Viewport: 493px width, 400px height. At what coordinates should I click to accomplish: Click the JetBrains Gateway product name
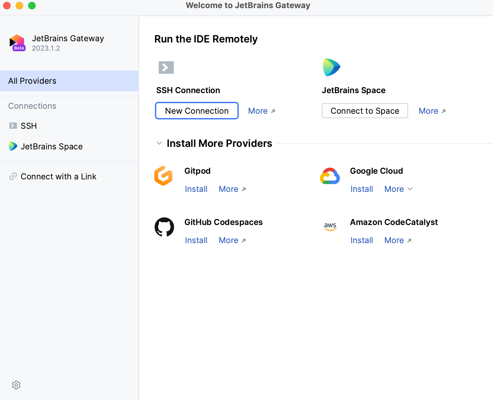coord(68,38)
